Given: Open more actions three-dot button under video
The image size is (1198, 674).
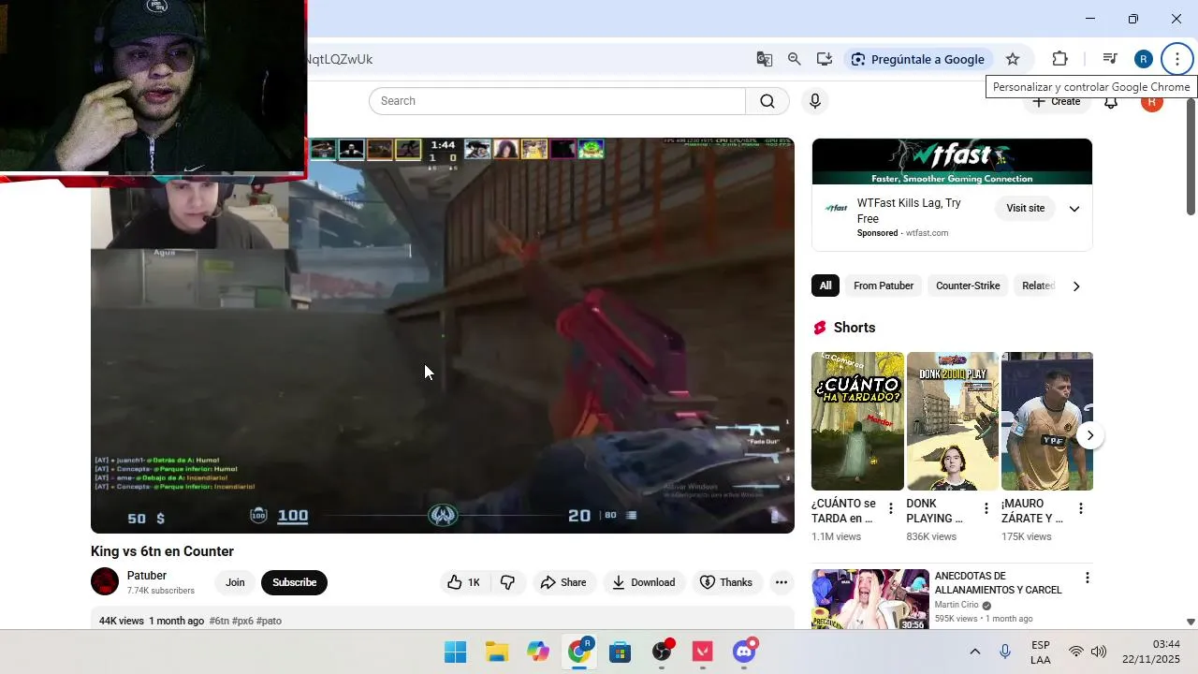Looking at the screenshot, I should click(782, 582).
